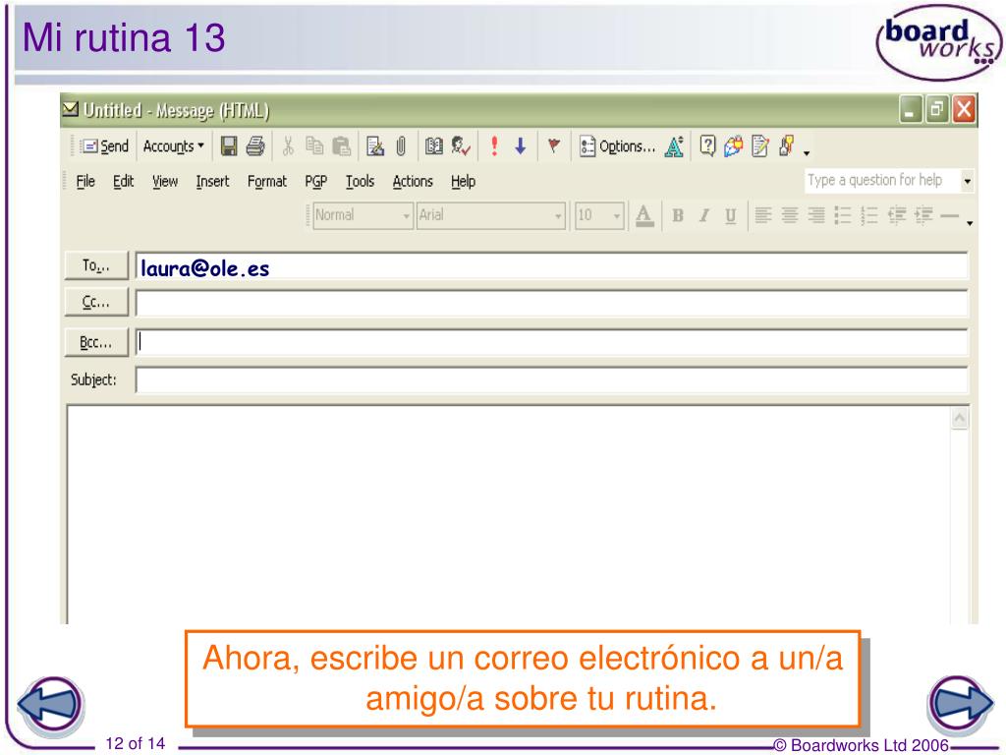Click the To field containing laura@ole.es

552,266
